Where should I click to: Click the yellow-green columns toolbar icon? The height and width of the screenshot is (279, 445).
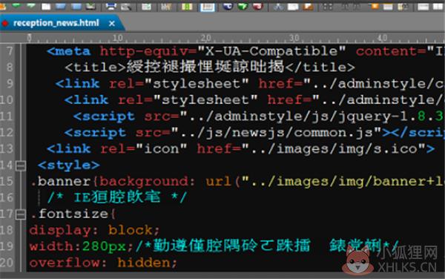coord(187,6)
